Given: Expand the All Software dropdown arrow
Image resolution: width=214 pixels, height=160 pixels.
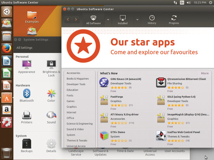Looking at the screenshot, I should (x=108, y=20).
